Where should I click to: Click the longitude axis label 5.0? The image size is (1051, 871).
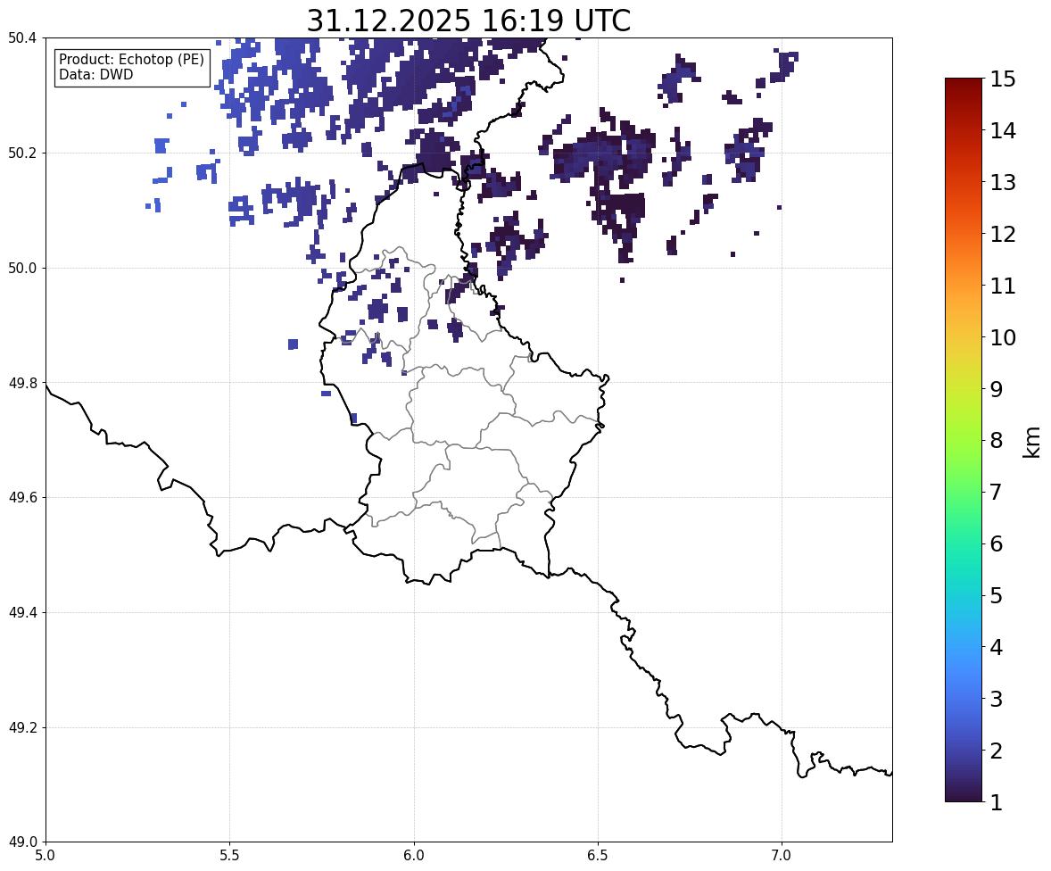(x=46, y=856)
